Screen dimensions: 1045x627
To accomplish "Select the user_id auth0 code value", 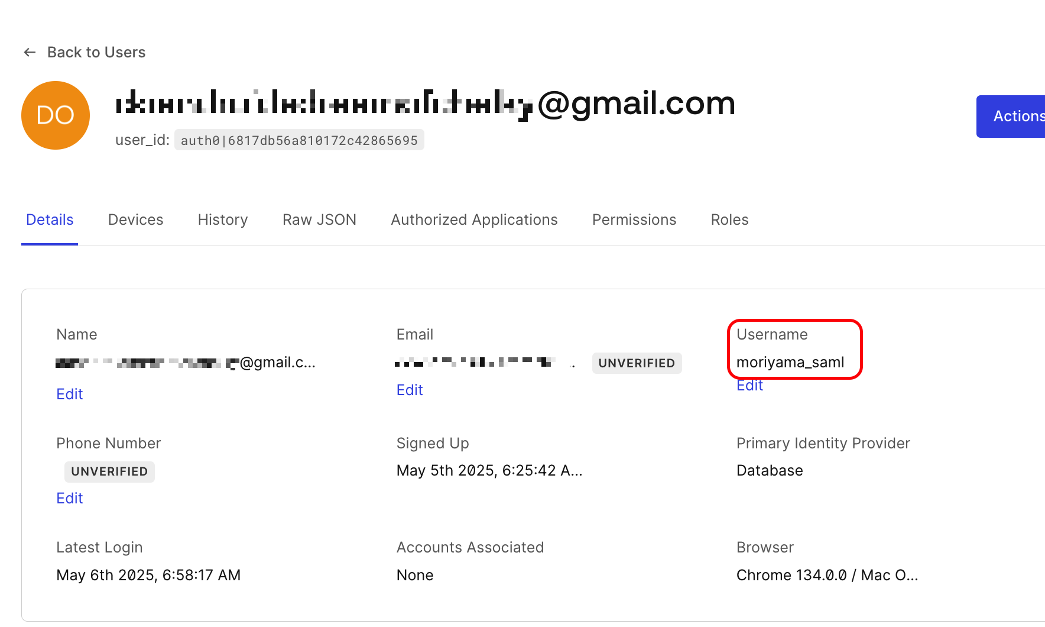I will [299, 140].
